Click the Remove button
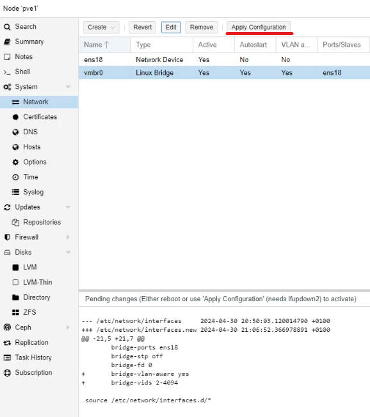 [x=202, y=28]
